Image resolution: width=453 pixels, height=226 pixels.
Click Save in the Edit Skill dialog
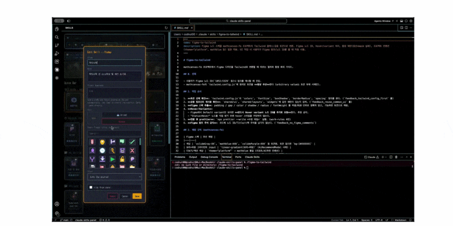pyautogui.click(x=137, y=196)
